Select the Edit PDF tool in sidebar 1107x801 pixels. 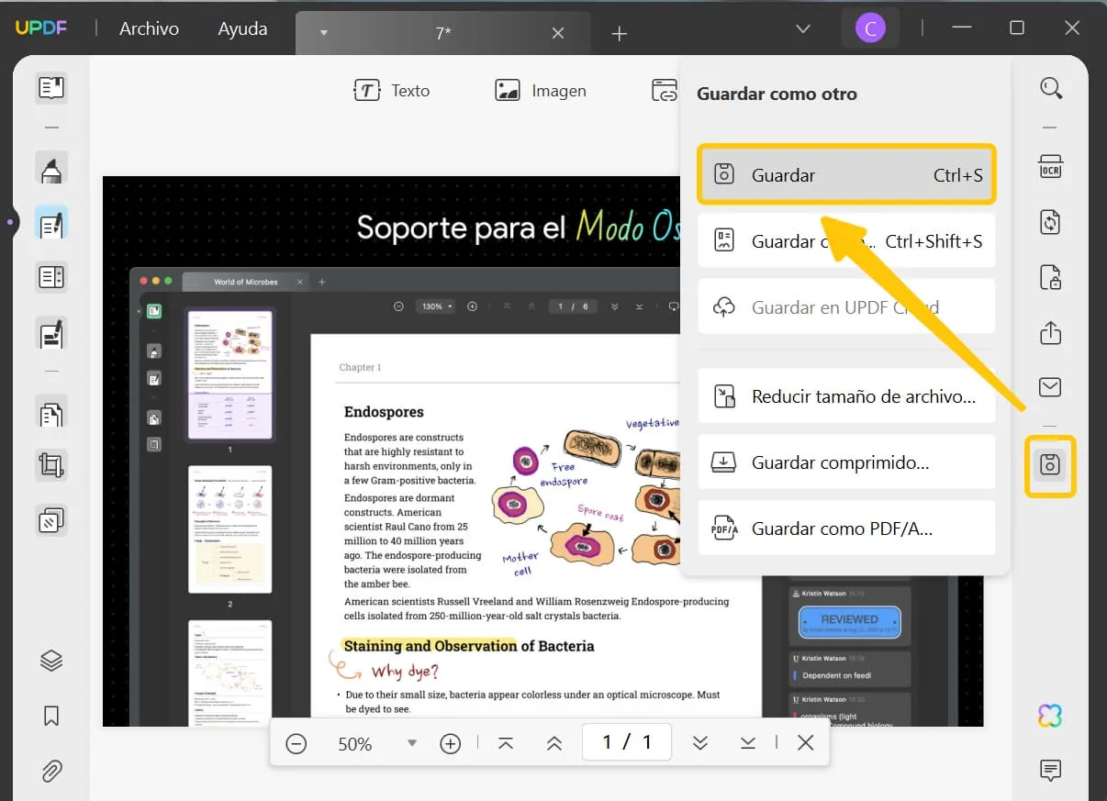point(51,224)
